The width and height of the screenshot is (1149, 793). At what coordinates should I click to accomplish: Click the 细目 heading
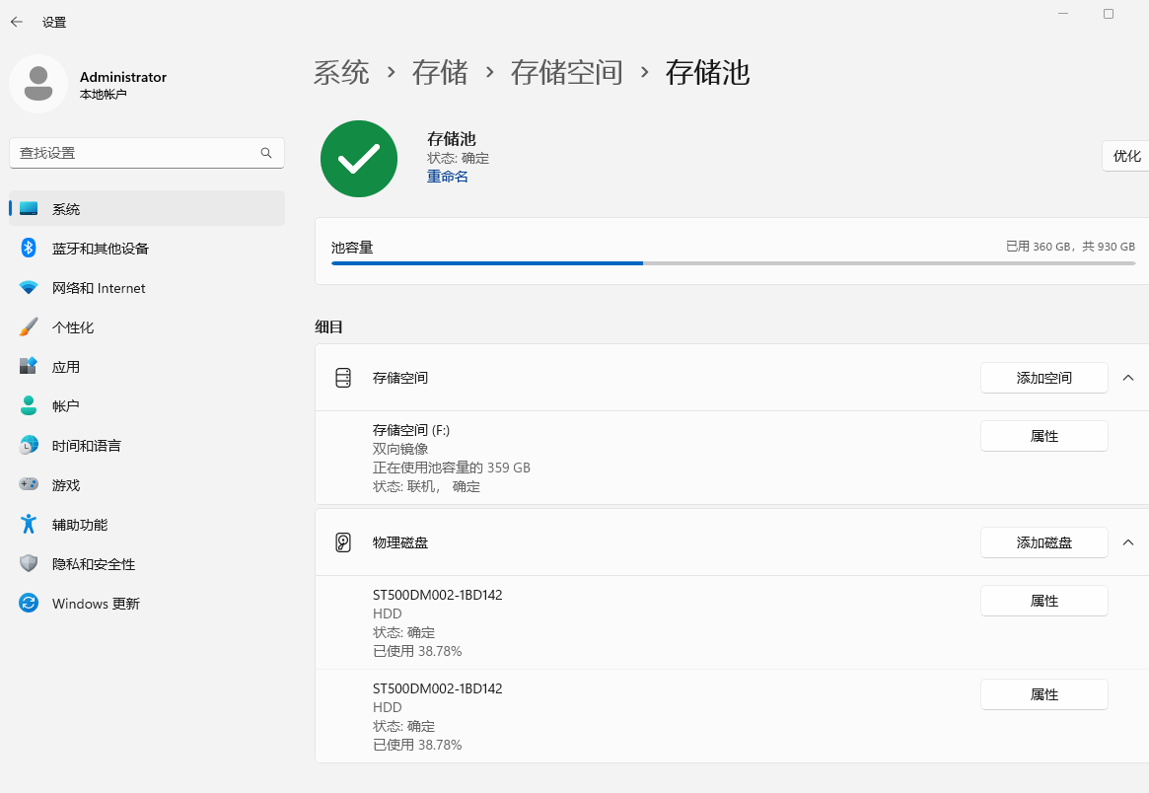coord(329,326)
